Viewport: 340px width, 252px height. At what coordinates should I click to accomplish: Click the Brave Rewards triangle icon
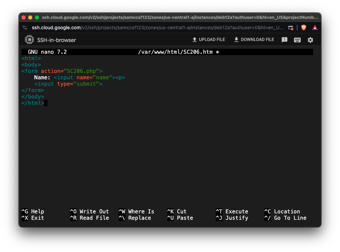pyautogui.click(x=315, y=28)
